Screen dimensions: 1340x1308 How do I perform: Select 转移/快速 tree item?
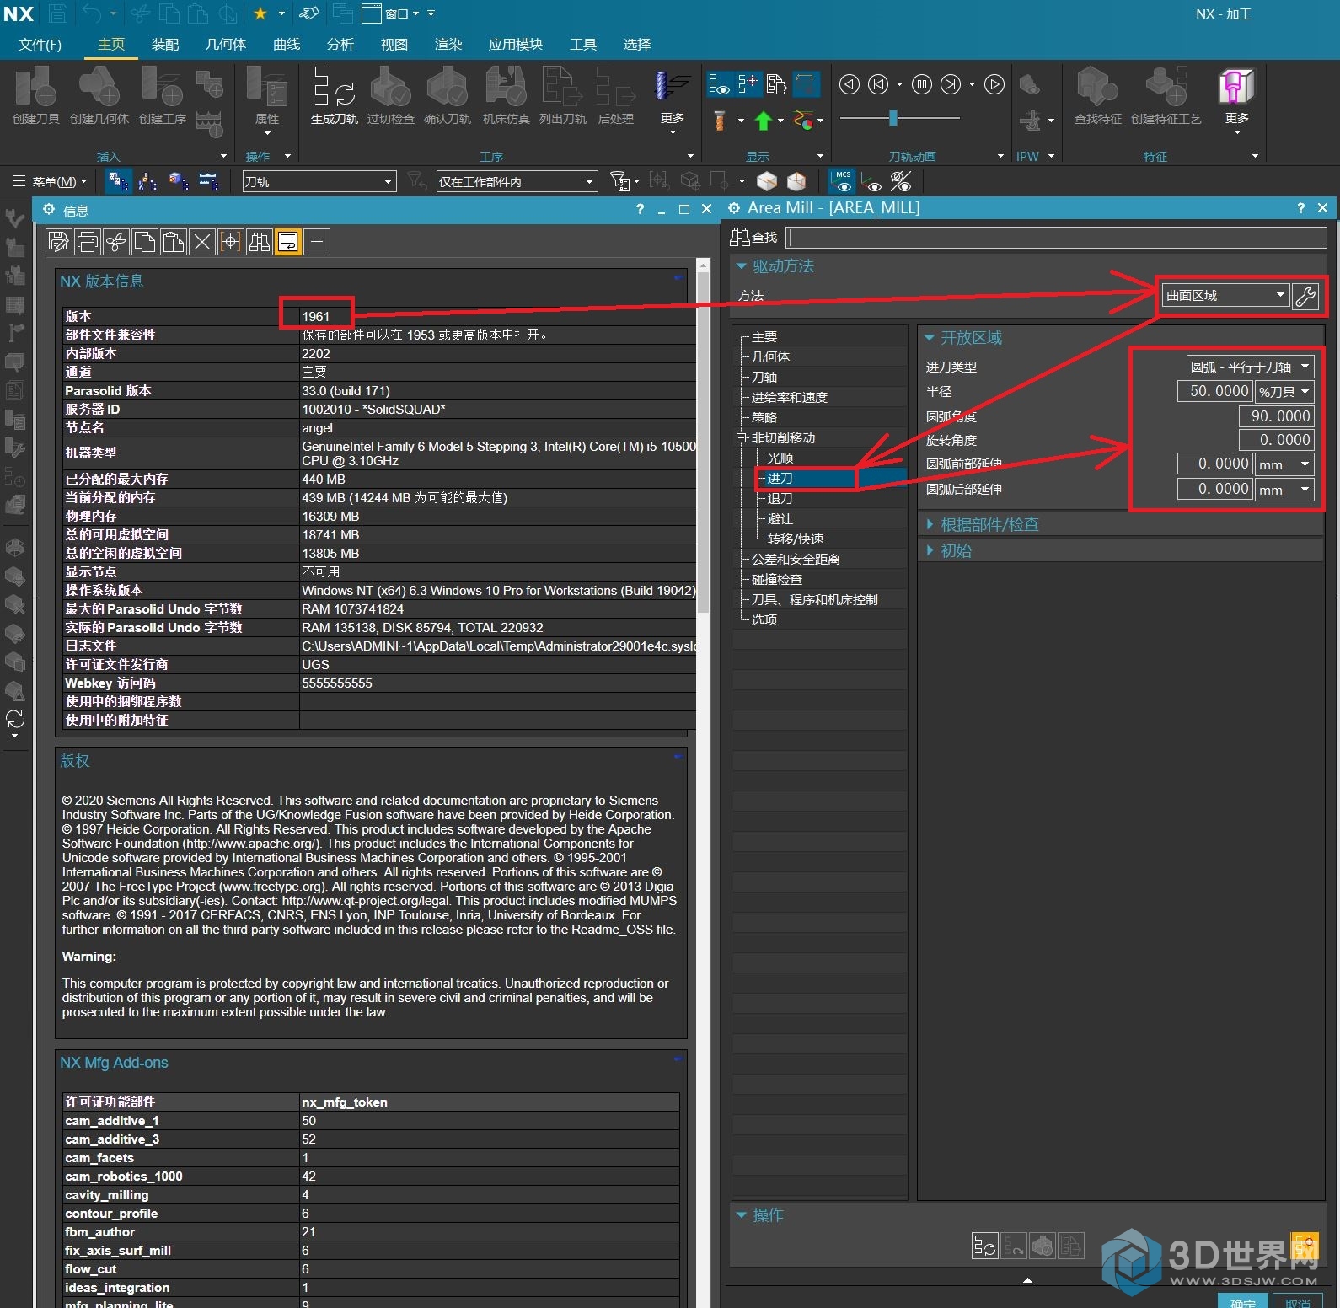click(x=795, y=539)
